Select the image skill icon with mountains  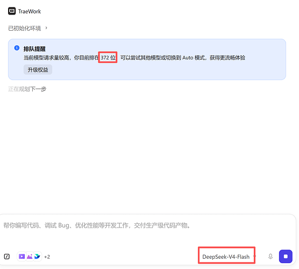[x=30, y=257]
